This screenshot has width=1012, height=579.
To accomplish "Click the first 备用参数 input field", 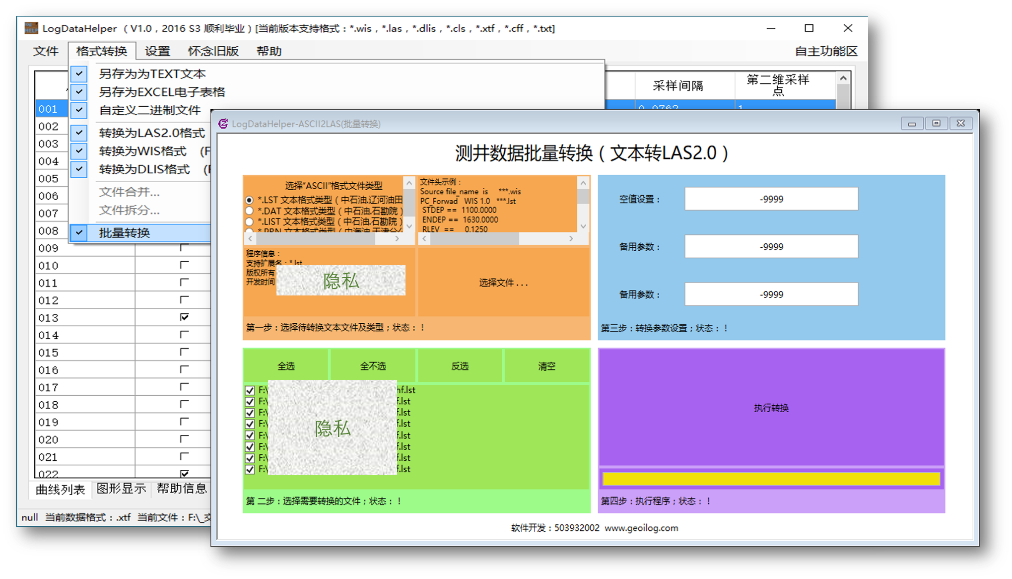I will tap(771, 247).
